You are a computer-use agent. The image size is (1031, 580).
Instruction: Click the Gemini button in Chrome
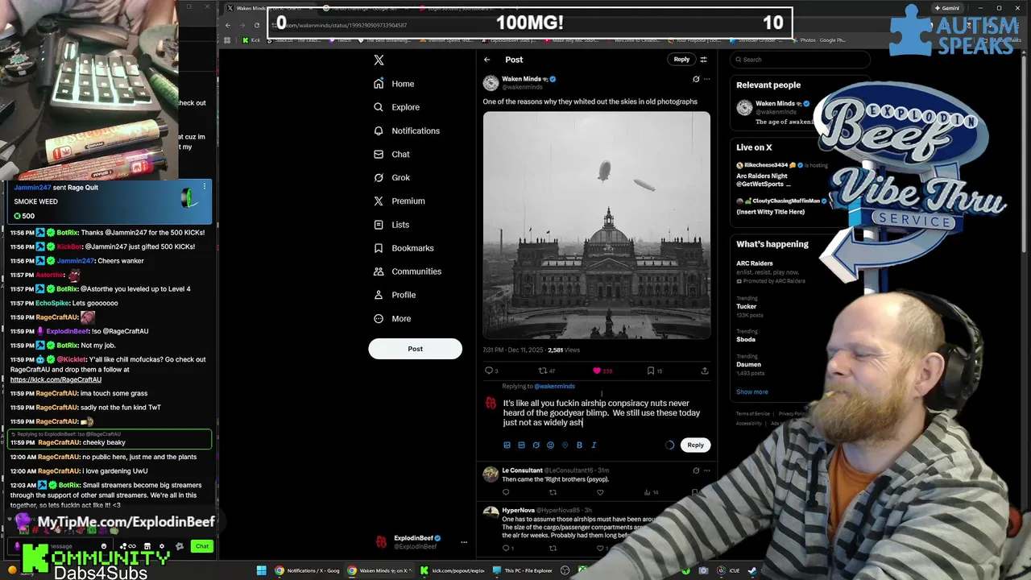(x=946, y=8)
